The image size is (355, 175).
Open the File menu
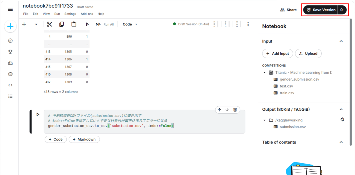(x=26, y=14)
